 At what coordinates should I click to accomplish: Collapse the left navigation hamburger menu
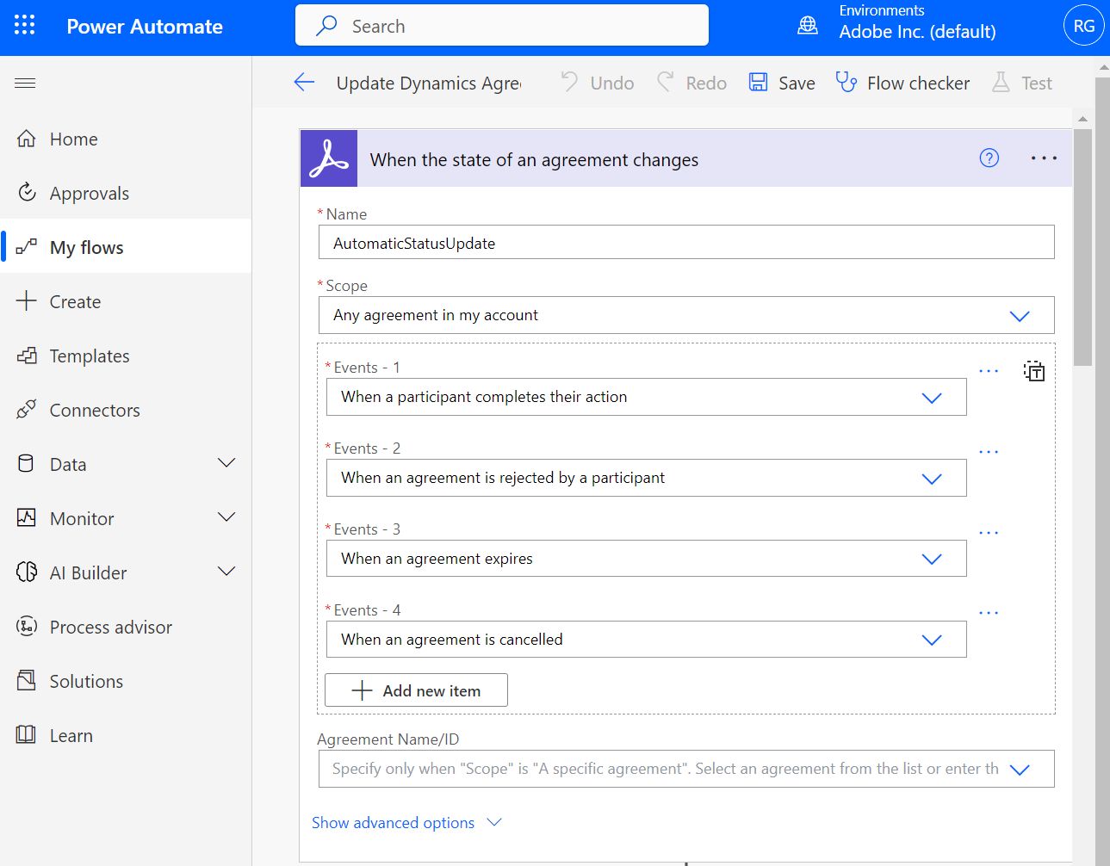(x=25, y=83)
